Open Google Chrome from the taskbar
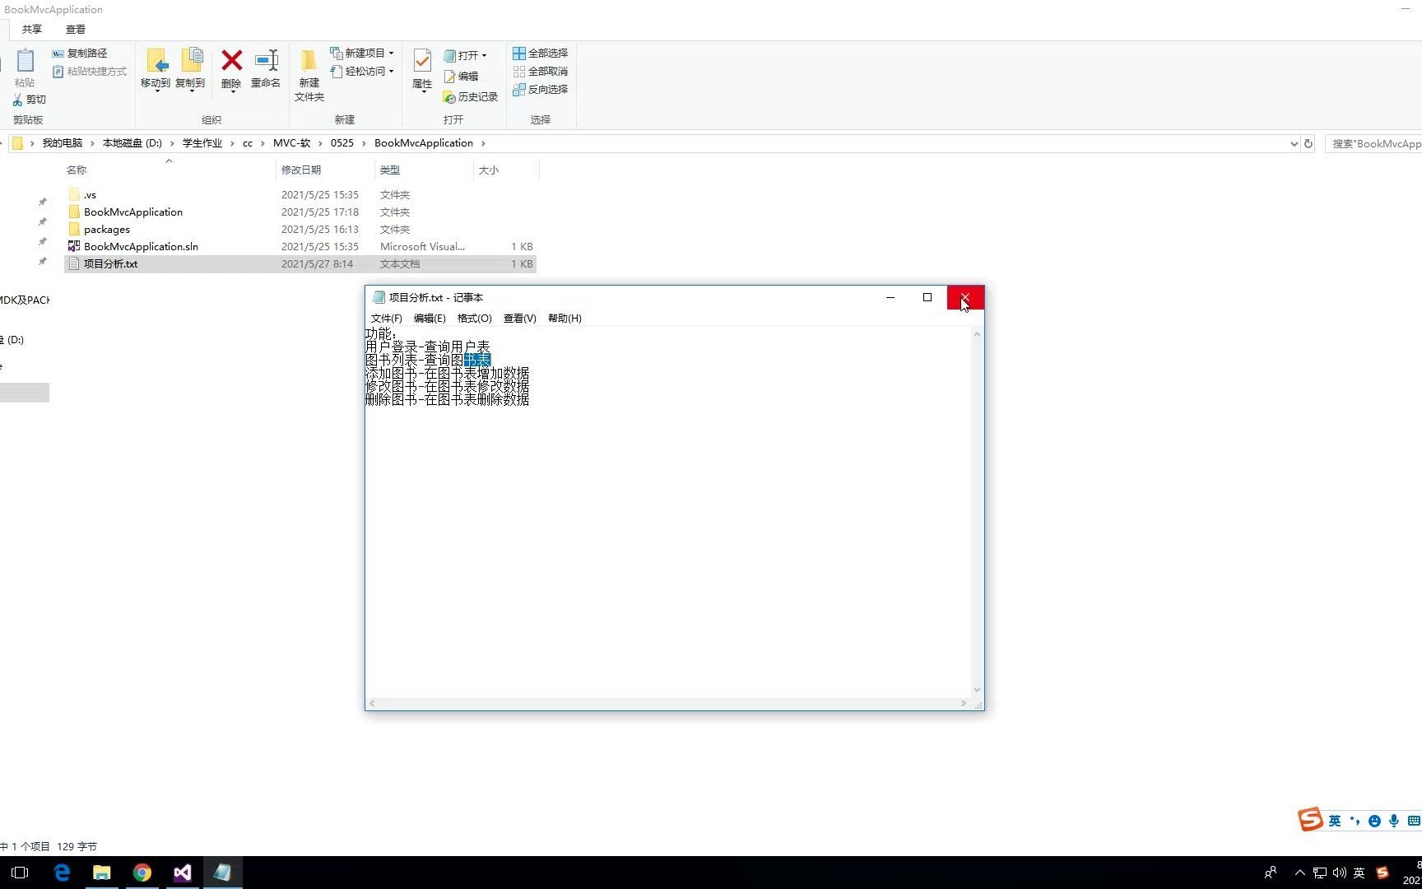Image resolution: width=1422 pixels, height=889 pixels. click(142, 873)
